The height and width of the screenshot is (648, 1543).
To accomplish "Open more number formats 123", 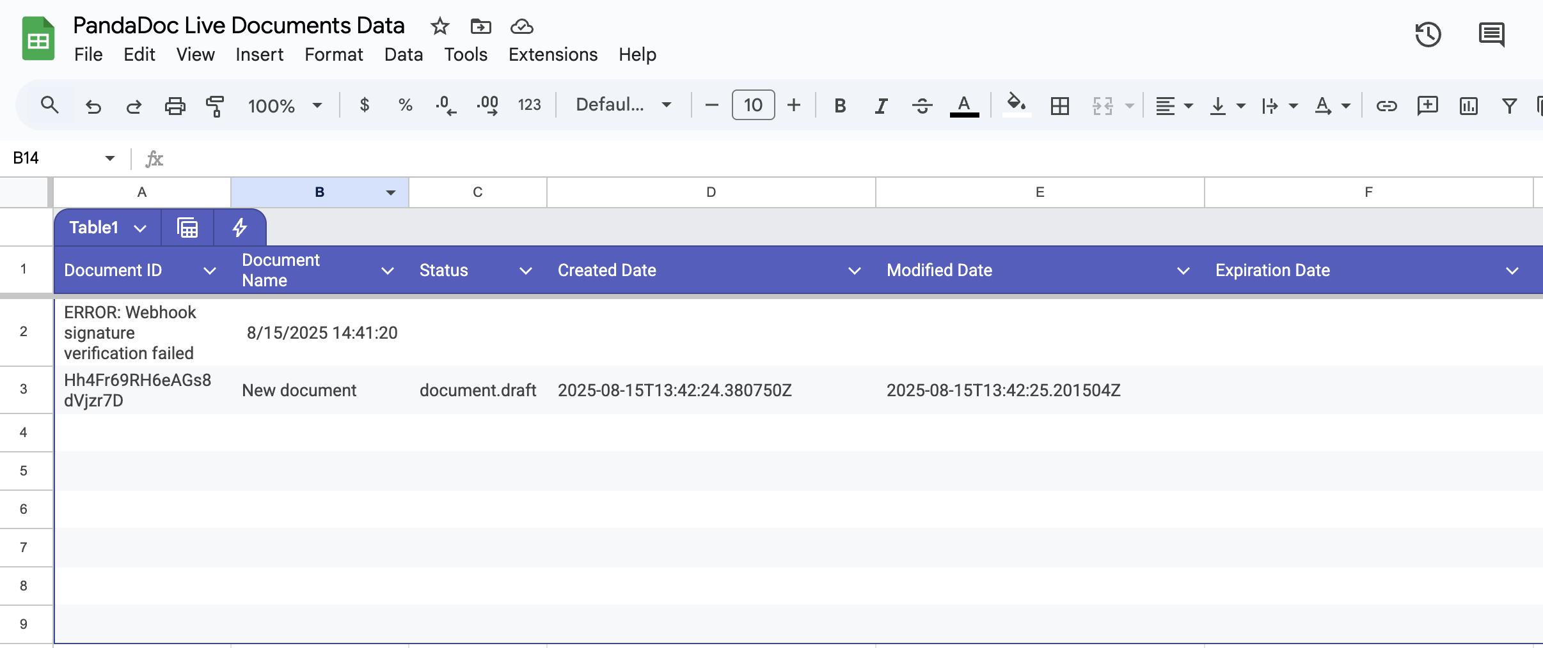I will click(x=529, y=105).
